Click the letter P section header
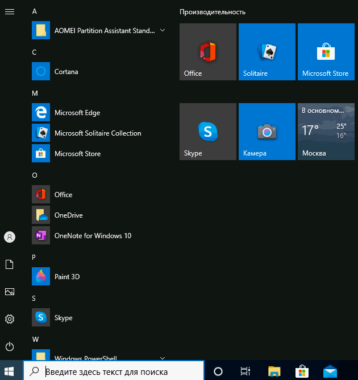 (x=34, y=257)
